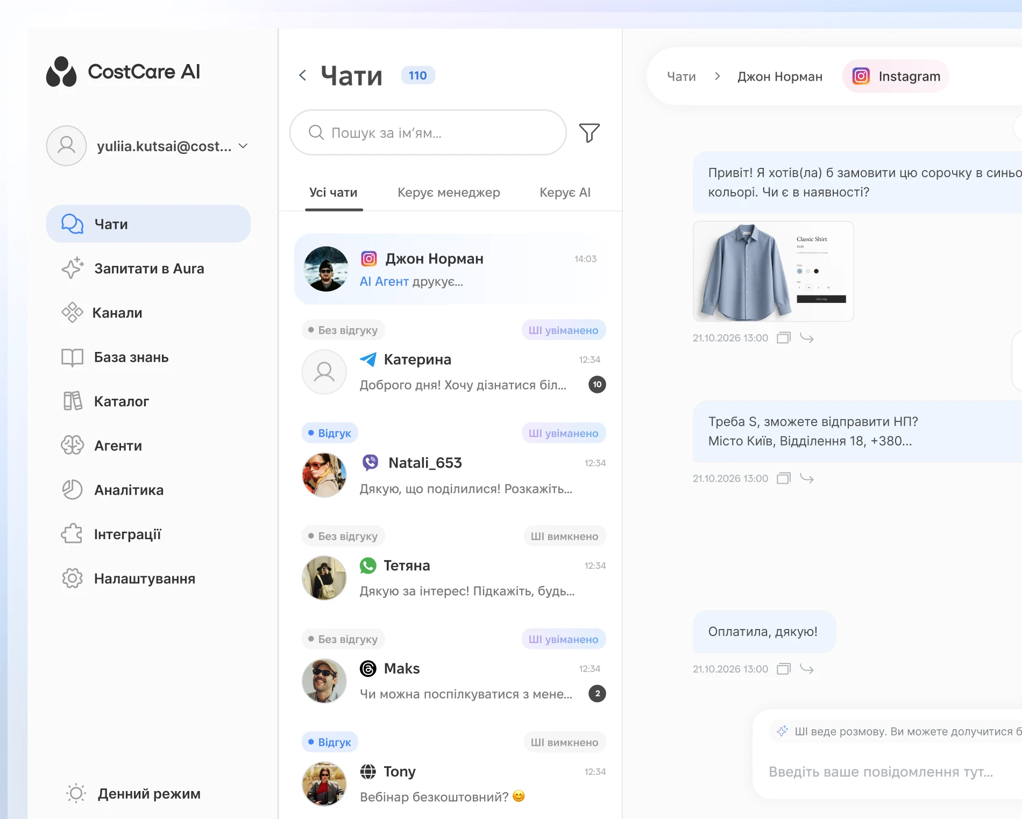Image resolution: width=1022 pixels, height=819 pixels.
Task: Click the Налаштування gear icon
Action: [x=72, y=578]
